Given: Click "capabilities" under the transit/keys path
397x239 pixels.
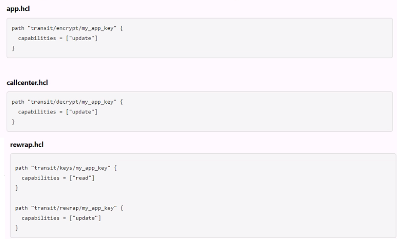Looking at the screenshot, I should [x=38, y=178].
